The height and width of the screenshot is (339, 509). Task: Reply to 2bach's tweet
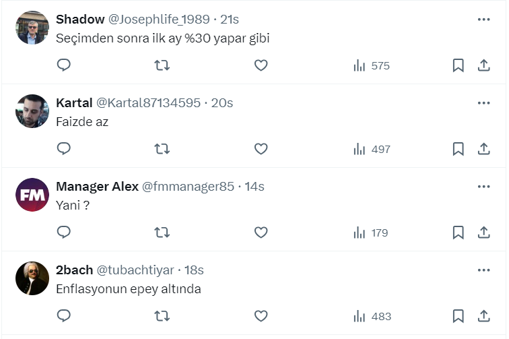click(x=64, y=316)
